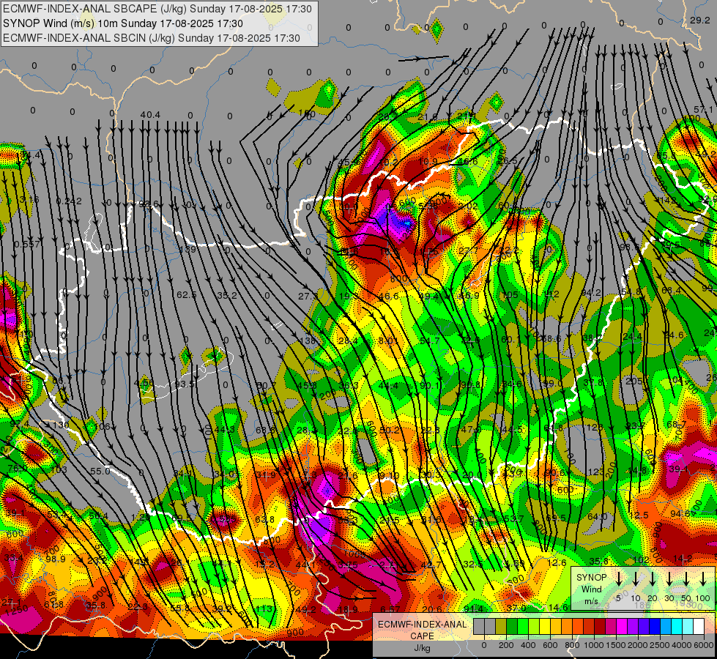
Task: Click the 2500 tick label on CAPE scale
Action: (659, 645)
